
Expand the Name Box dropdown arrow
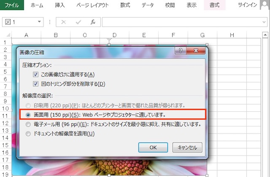[x=39, y=22]
